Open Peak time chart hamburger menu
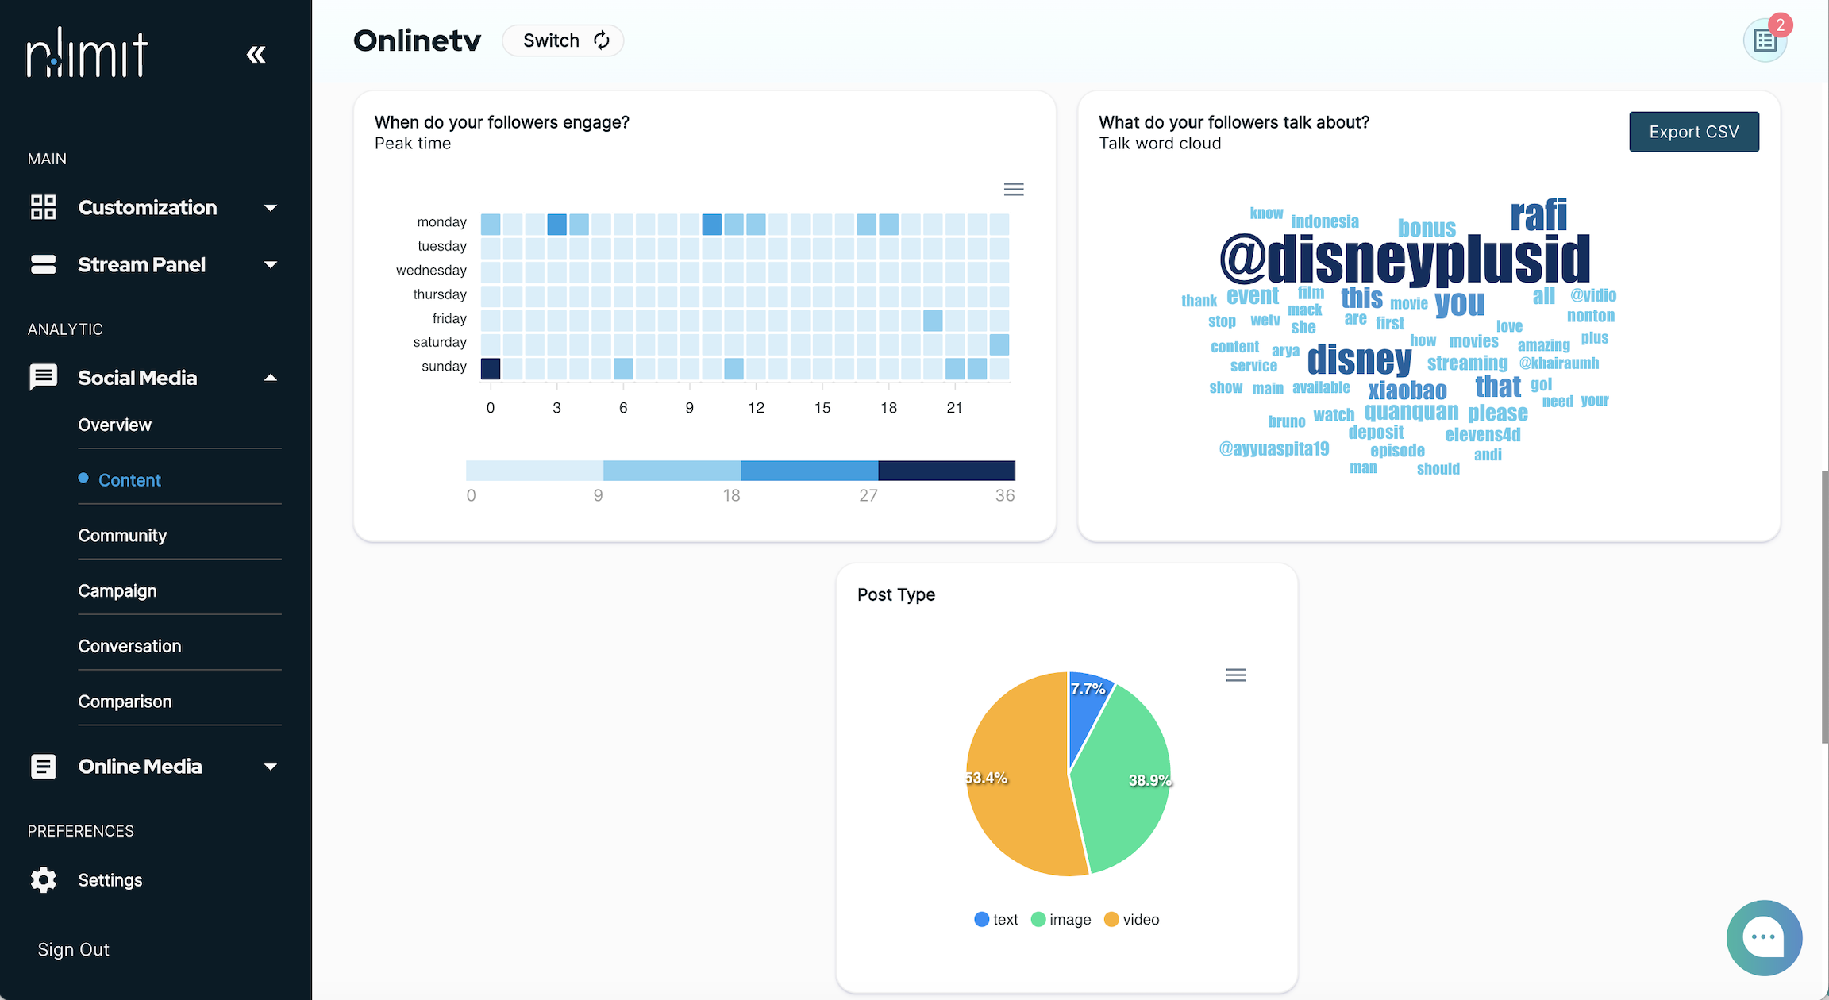The width and height of the screenshot is (1829, 1000). pyautogui.click(x=1014, y=189)
